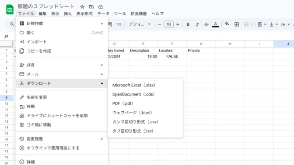
Task: Open the ファイル menu
Action: pos(26,14)
